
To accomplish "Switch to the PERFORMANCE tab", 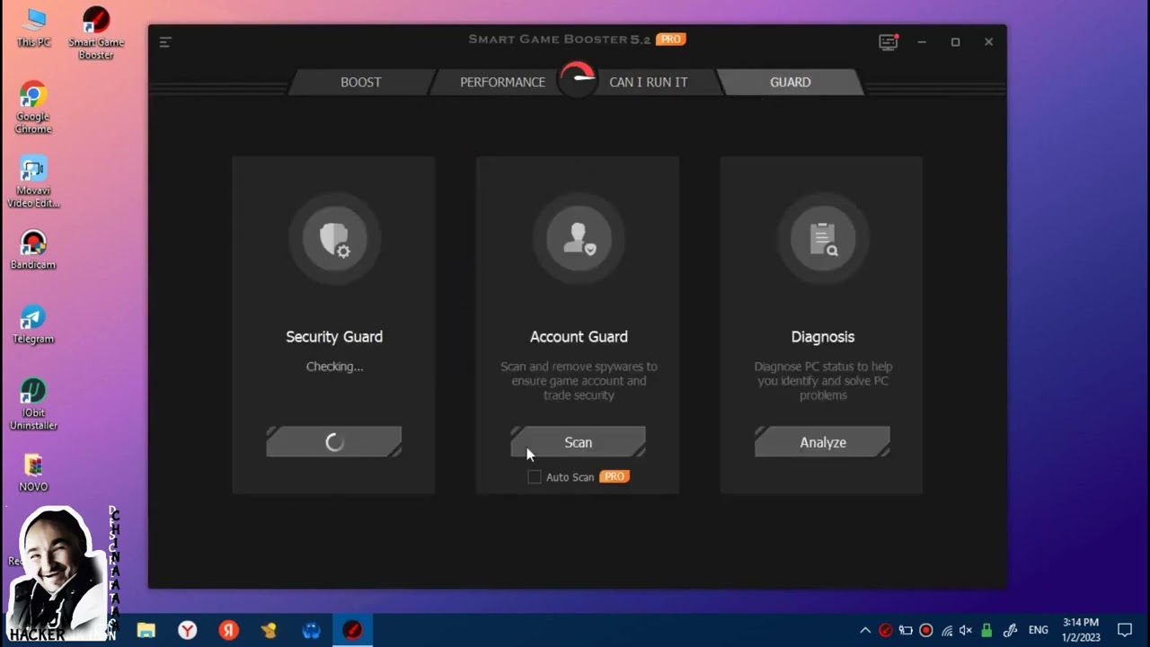I will pyautogui.click(x=502, y=82).
